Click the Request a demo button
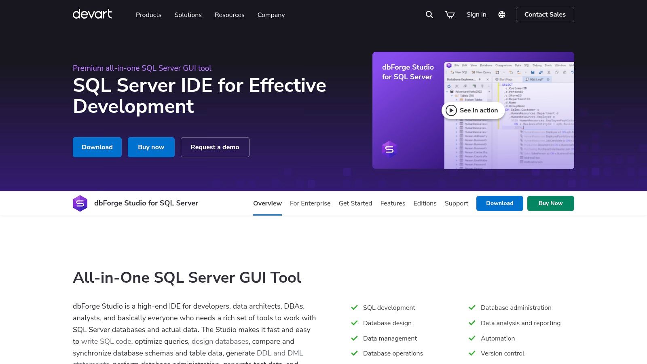This screenshot has height=364, width=647. [x=215, y=147]
